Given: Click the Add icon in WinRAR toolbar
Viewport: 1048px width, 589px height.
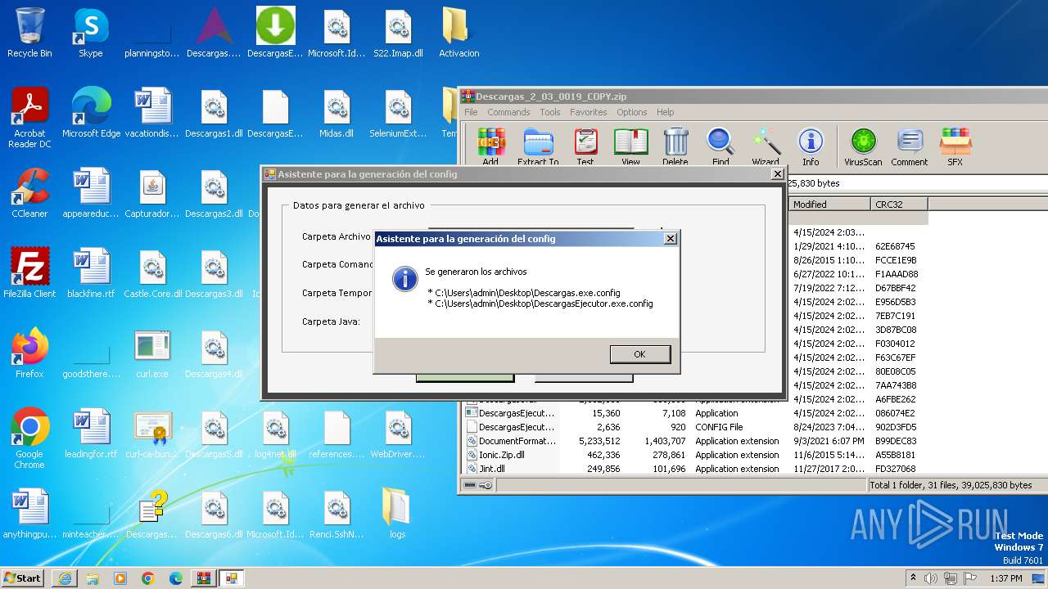Looking at the screenshot, I should pos(490,146).
